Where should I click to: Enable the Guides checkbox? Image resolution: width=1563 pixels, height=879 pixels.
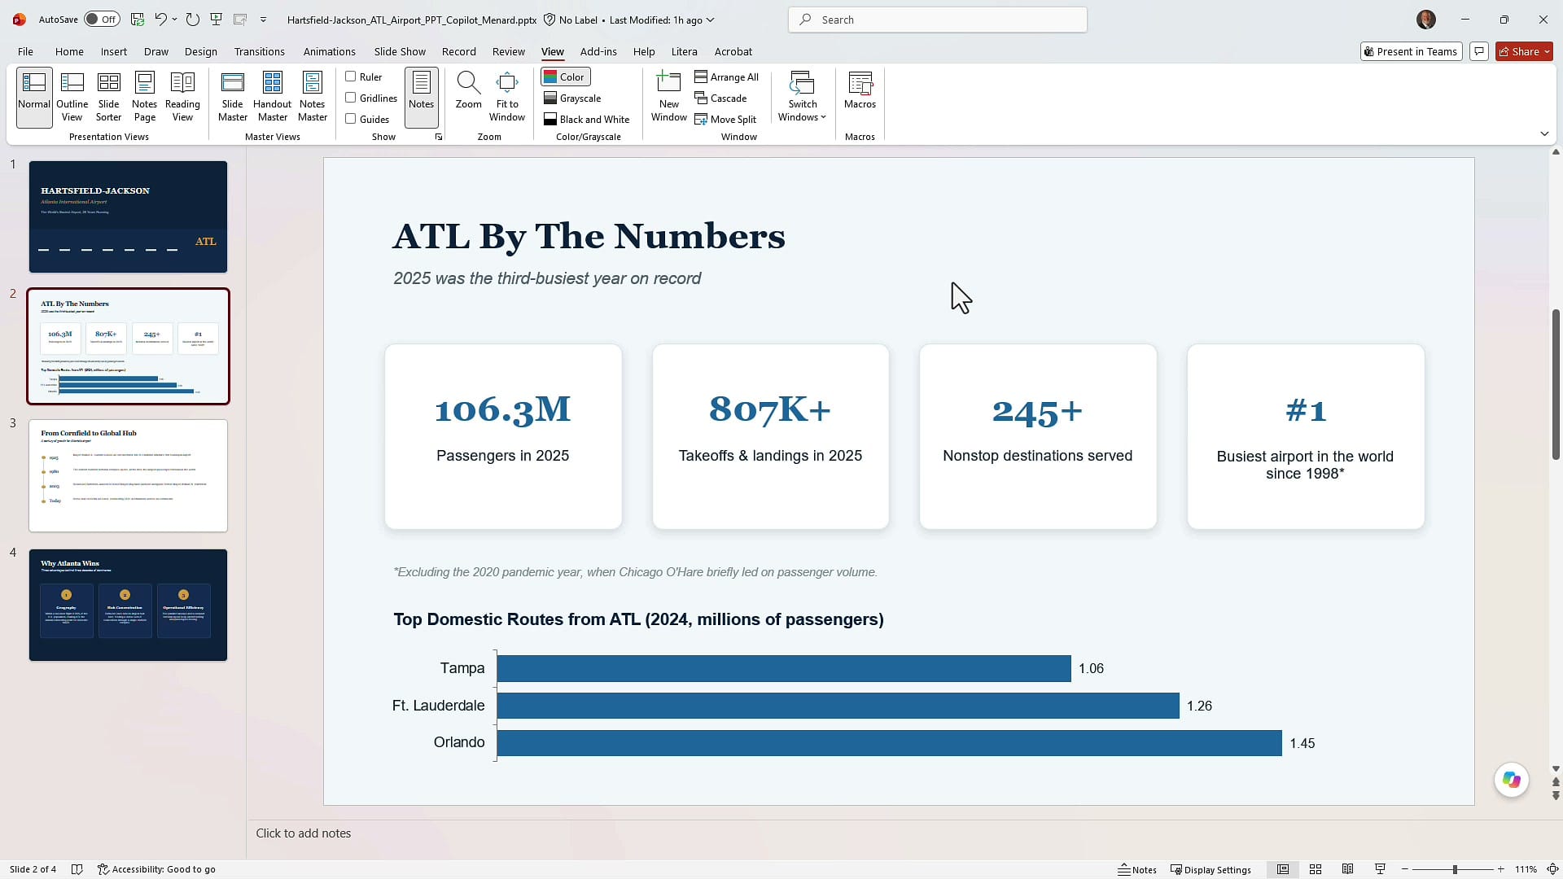[351, 119]
